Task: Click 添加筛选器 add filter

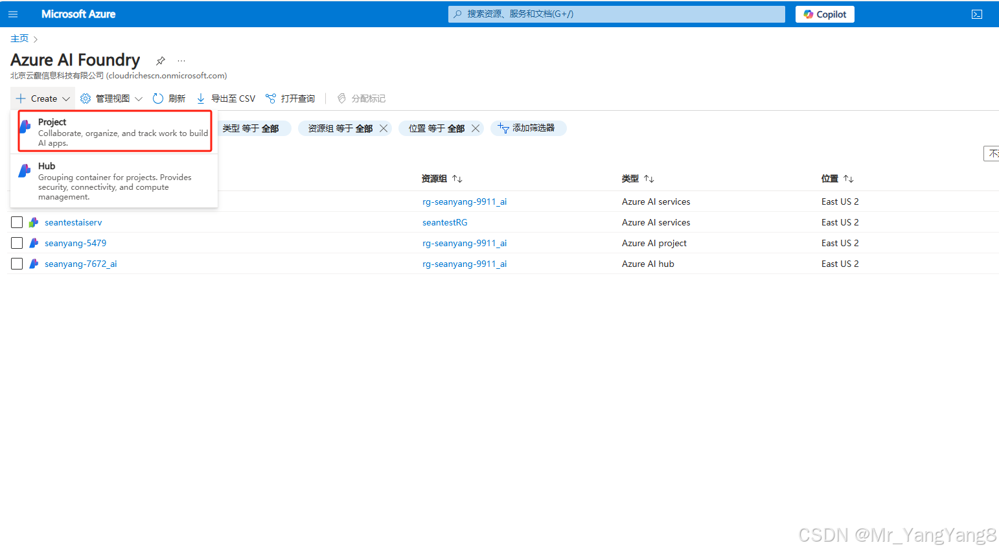Action: [x=528, y=128]
